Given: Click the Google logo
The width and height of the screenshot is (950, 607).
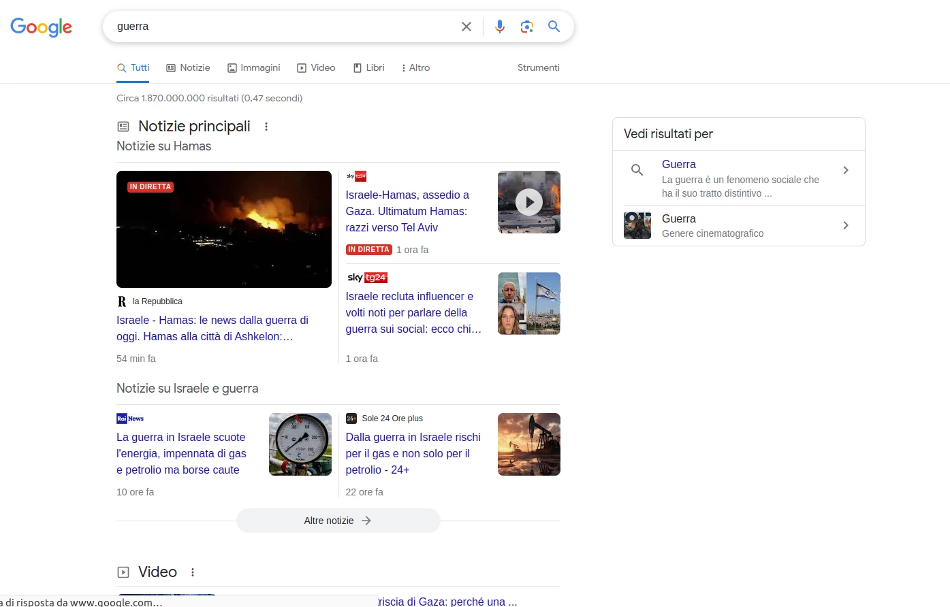Looking at the screenshot, I should click(41, 27).
